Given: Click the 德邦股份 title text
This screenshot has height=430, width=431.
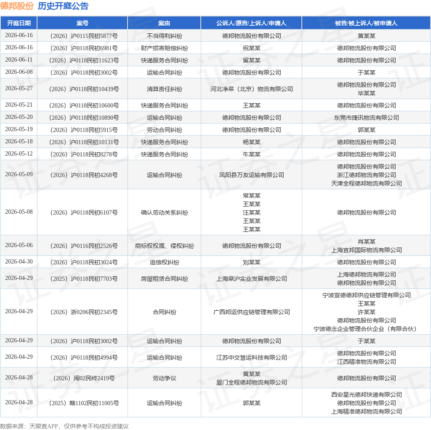Looking at the screenshot, I should 17,6.
